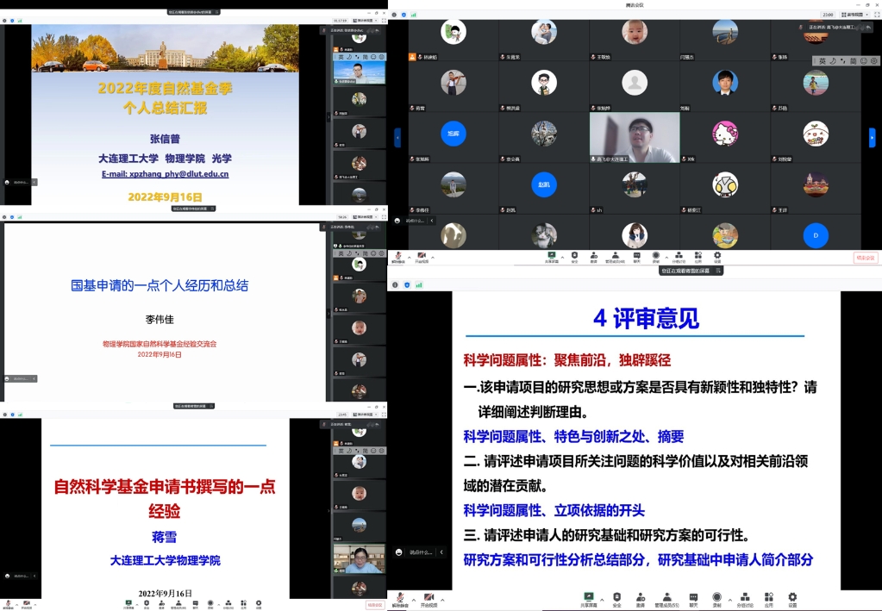Invite participants with the 邀请 icon

641,596
